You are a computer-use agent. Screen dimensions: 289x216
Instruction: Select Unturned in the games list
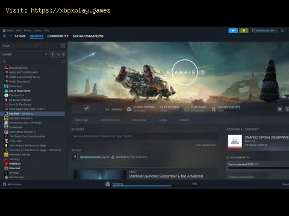(x=14, y=168)
